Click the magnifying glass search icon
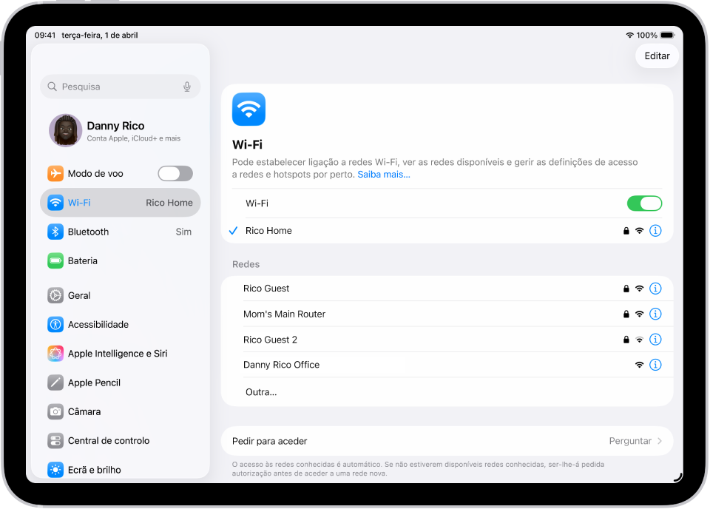710x512 pixels. 52,87
